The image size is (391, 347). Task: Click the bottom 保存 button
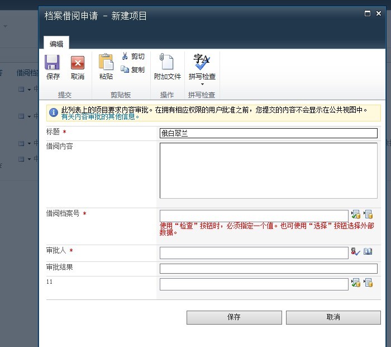234,317
